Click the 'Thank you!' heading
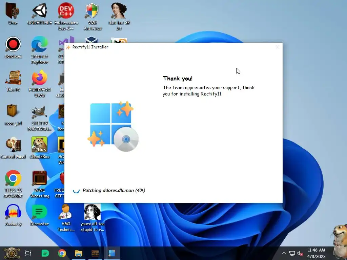The height and width of the screenshot is (260, 347). [178, 79]
